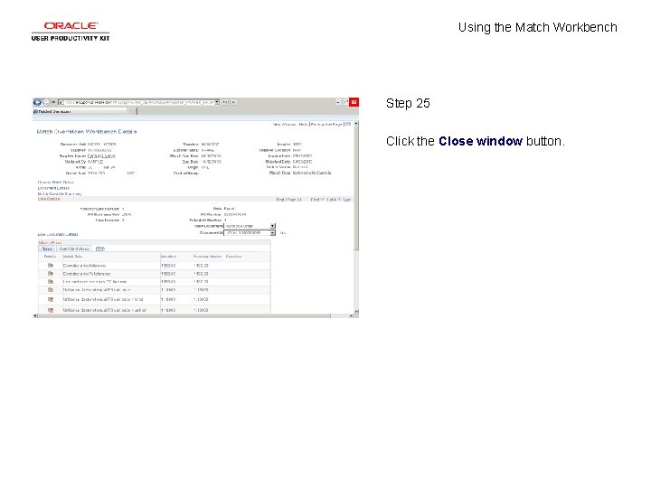Viewport: 651px width, 488px height.
Task: Open the Supplier Name hyperlink value
Action: (101, 156)
